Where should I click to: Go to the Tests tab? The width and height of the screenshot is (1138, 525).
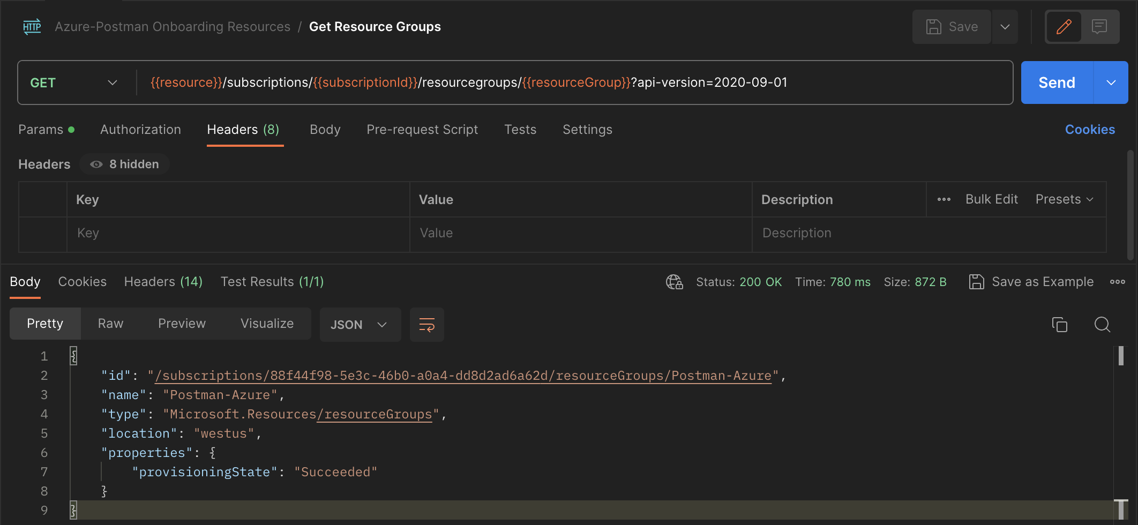pos(520,130)
